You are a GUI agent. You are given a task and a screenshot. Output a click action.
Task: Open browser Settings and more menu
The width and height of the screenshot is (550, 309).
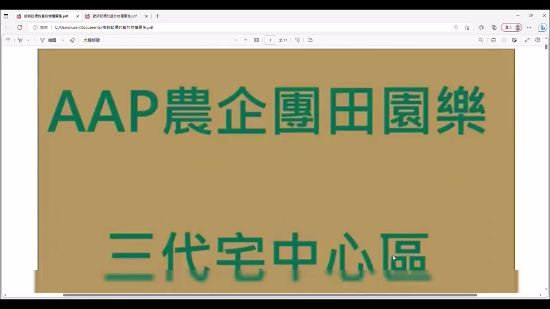click(529, 27)
